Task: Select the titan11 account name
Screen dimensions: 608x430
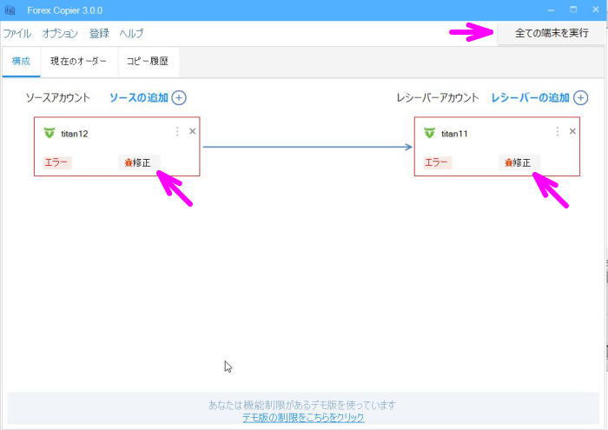Action: tap(454, 134)
